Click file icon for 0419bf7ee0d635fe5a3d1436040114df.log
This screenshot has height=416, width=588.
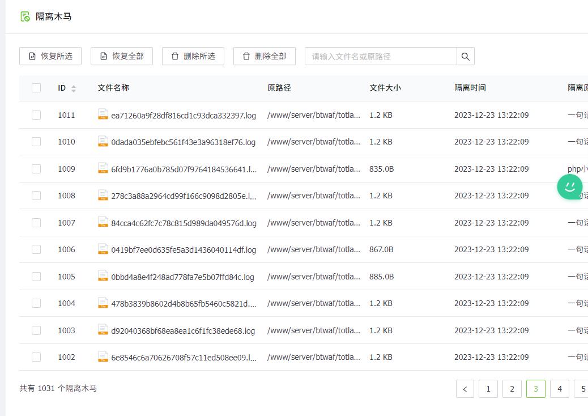(x=103, y=249)
